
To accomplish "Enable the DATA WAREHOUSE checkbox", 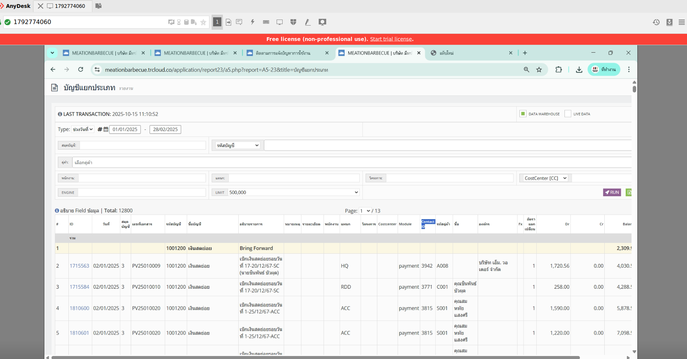I will [x=523, y=114].
